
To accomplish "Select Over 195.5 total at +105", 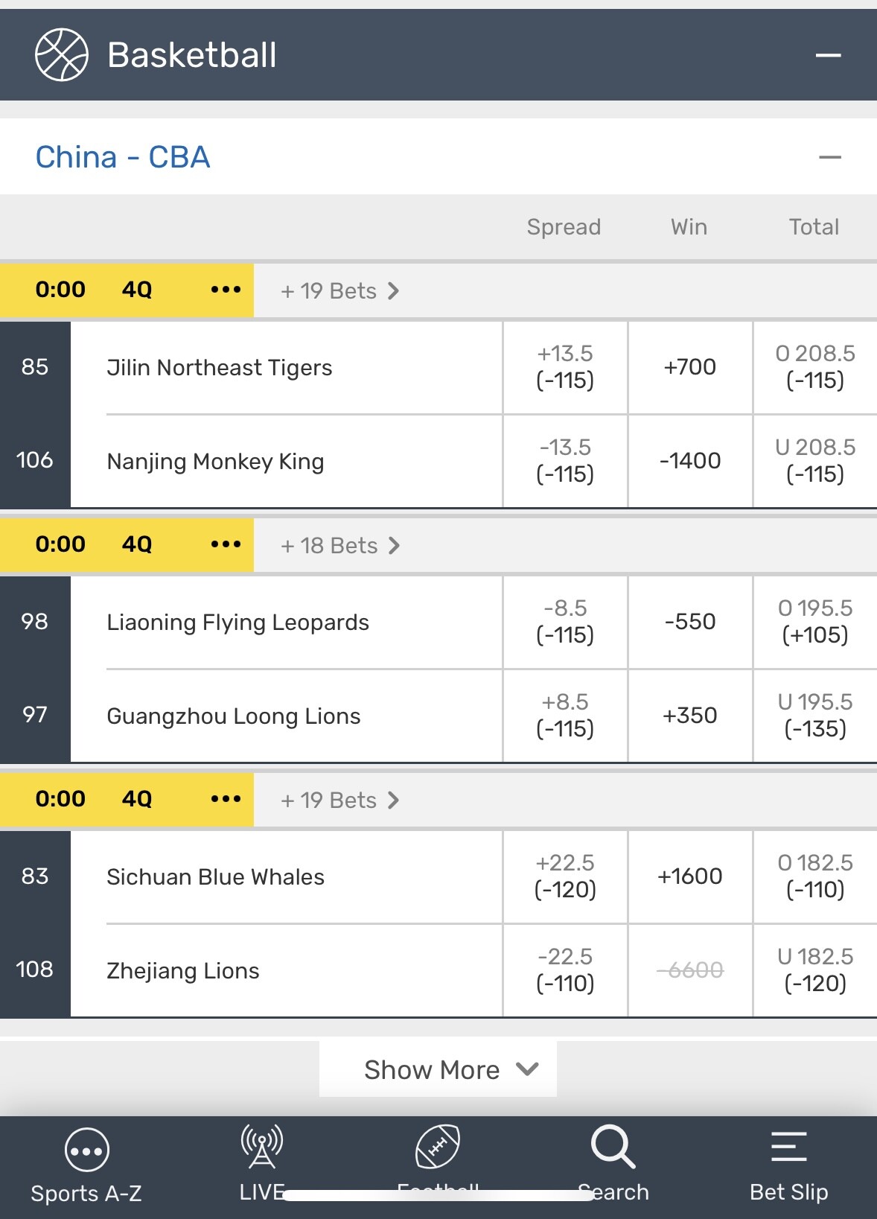I will [814, 622].
